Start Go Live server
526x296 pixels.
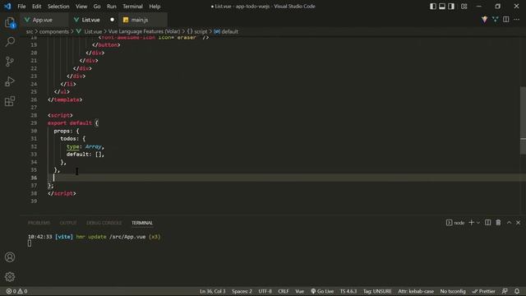[322, 291]
